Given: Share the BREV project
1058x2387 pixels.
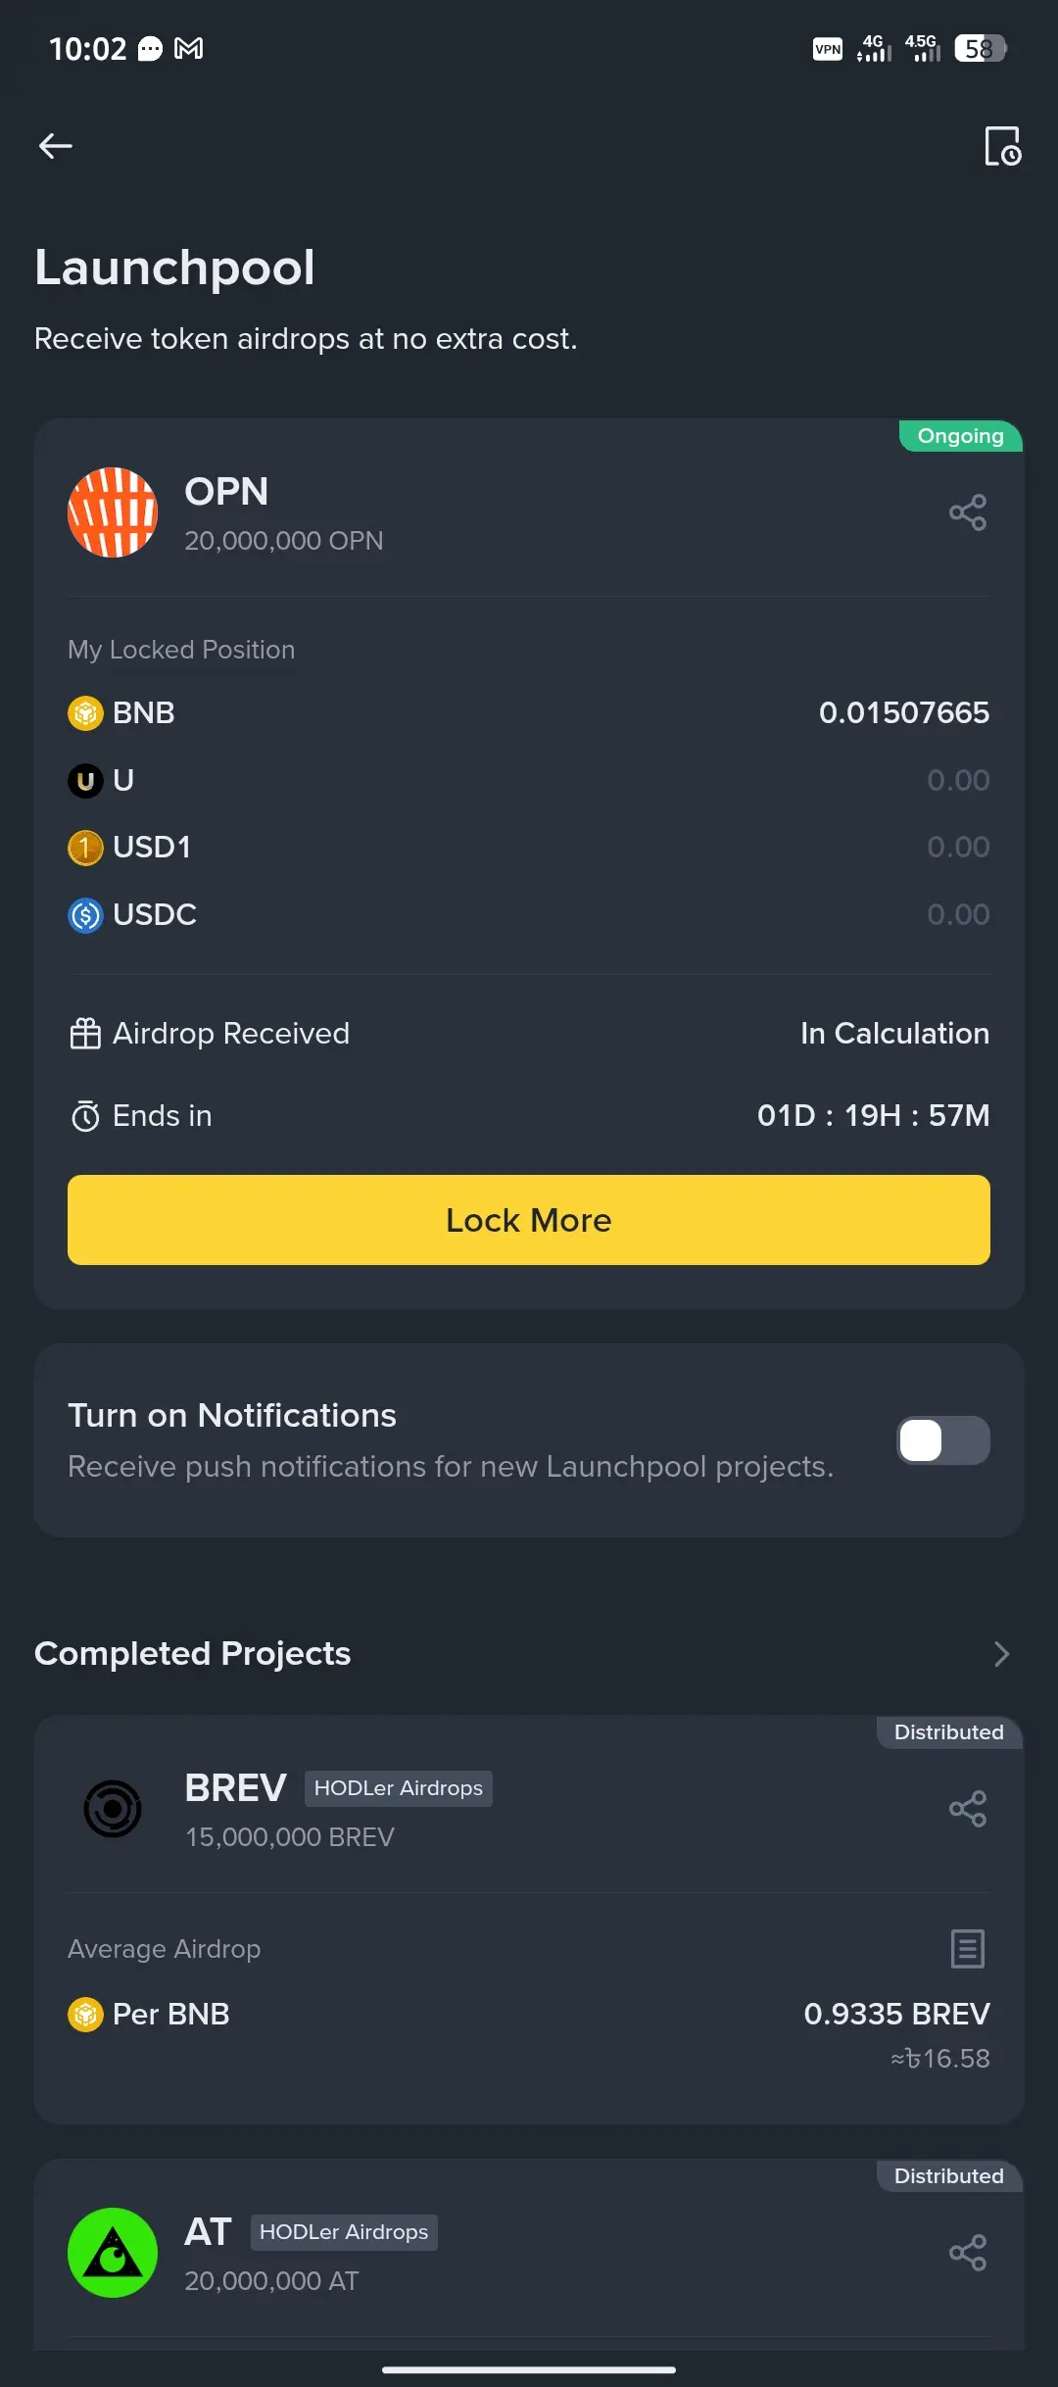Looking at the screenshot, I should [968, 1809].
